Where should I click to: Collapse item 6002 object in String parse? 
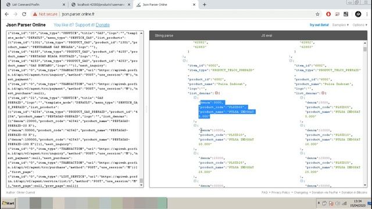(184, 60)
